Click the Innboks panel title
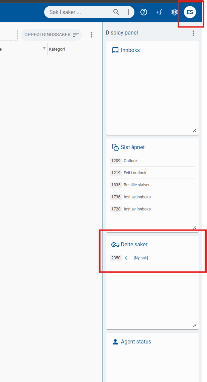Screen dimensions: 207x382 point(130,50)
